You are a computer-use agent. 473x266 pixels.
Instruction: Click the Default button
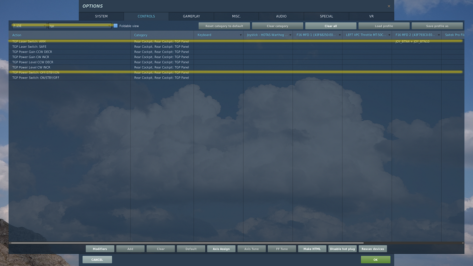click(x=191, y=249)
